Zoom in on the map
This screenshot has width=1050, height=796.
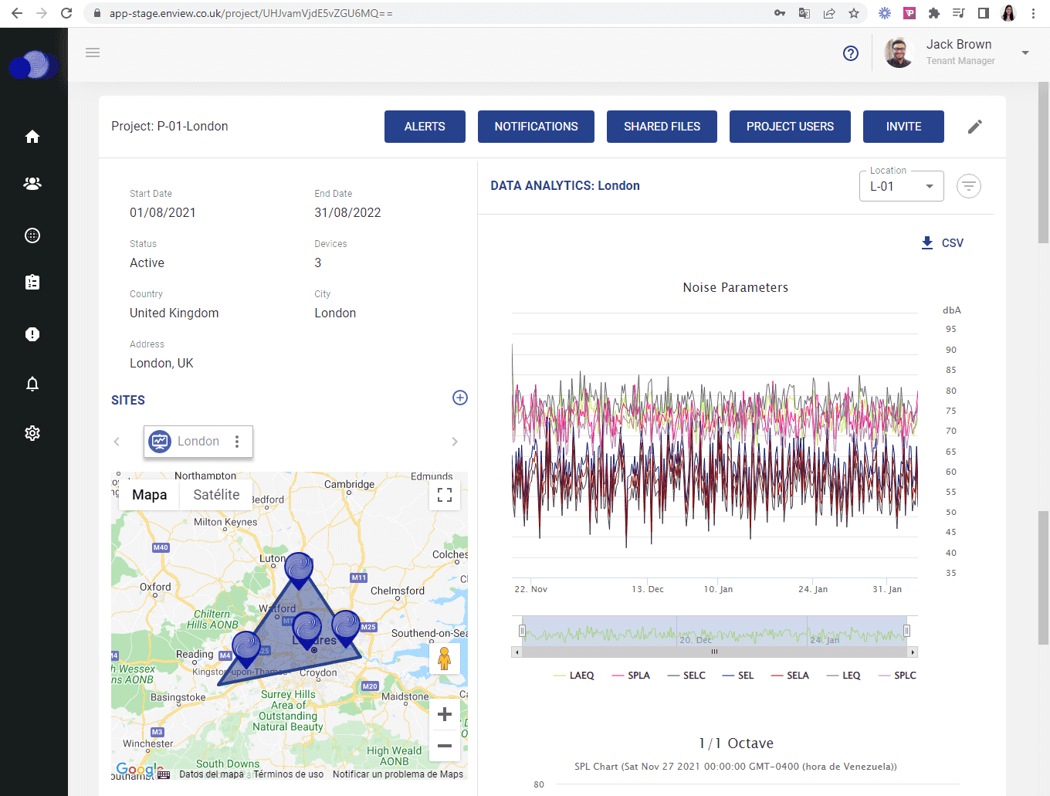445,714
